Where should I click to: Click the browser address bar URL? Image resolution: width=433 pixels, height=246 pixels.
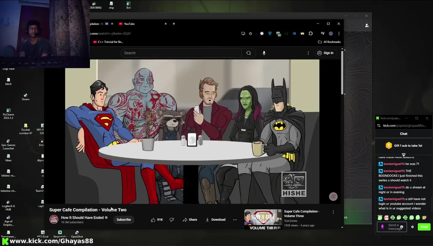111,33
